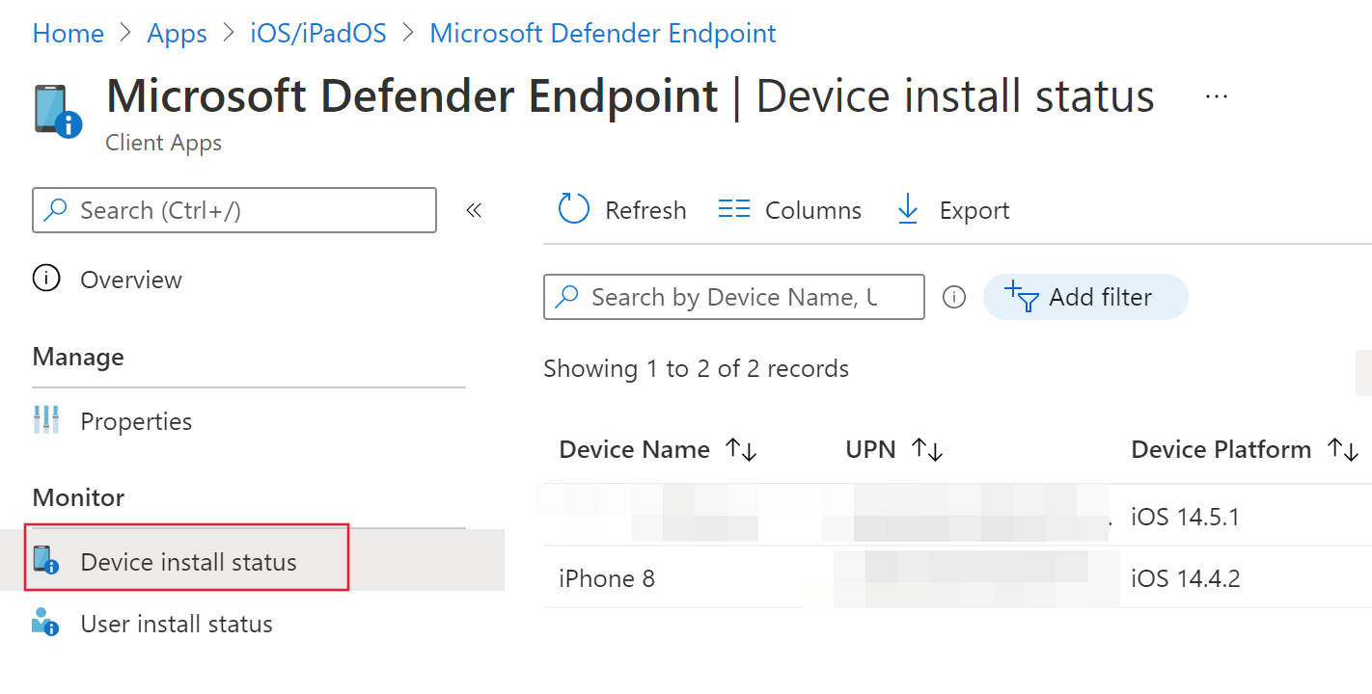Open the more options ellipsis menu

(x=1216, y=96)
